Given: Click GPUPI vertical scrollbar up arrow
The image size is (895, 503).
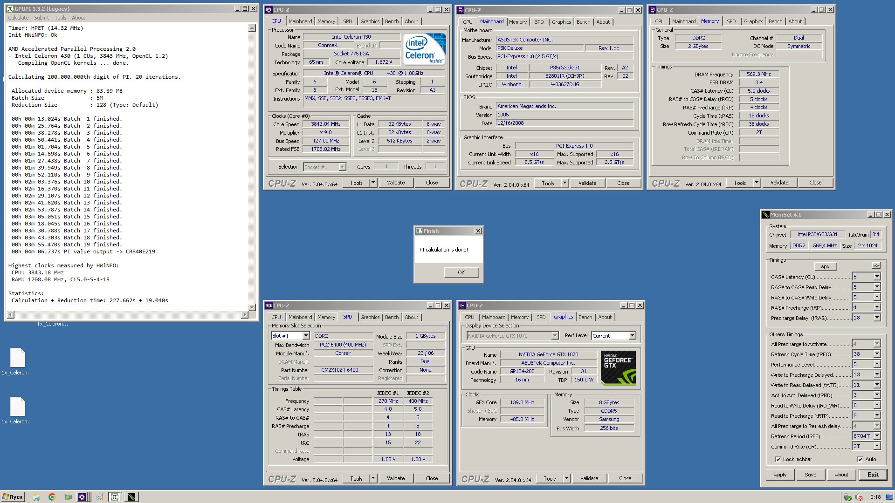Looking at the screenshot, I should pos(252,28).
